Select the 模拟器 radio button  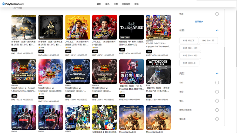click(x=217, y=119)
